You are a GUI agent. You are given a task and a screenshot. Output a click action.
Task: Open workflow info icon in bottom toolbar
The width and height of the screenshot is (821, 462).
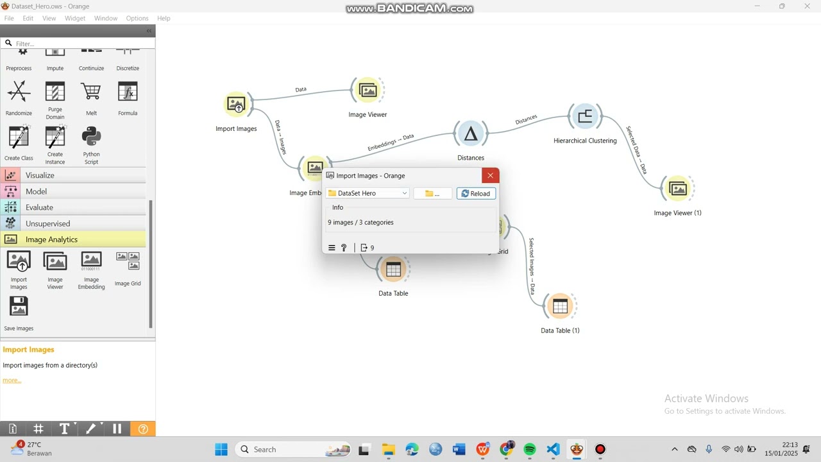[13, 429]
